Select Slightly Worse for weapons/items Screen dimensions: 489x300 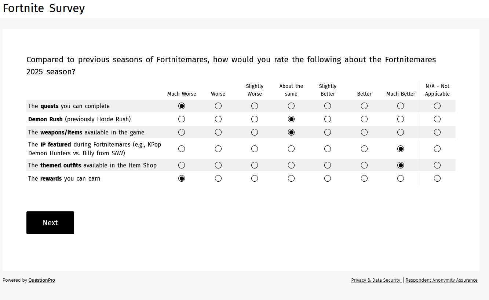click(255, 132)
